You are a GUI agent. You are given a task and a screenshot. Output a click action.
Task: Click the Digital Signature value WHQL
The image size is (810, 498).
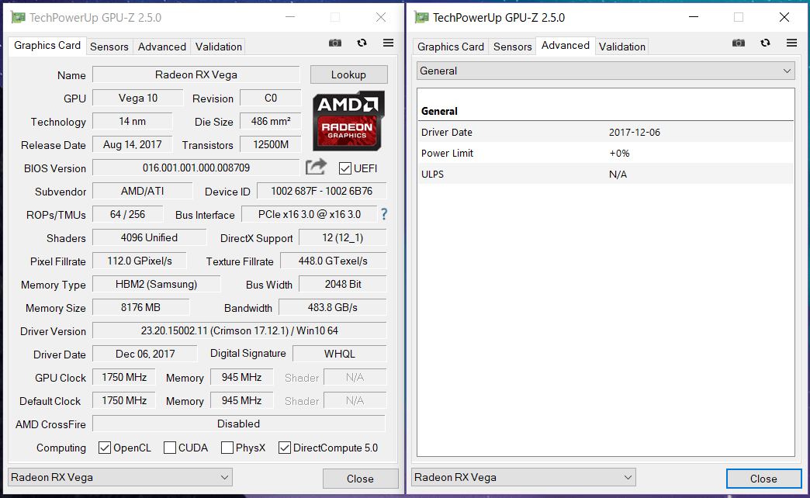(339, 354)
